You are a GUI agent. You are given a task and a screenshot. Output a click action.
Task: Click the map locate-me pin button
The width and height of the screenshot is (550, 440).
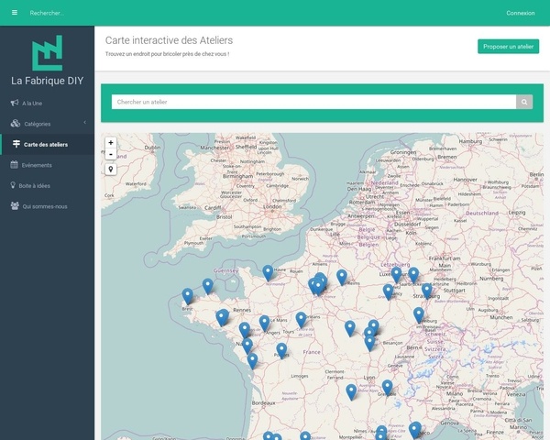coord(111,170)
